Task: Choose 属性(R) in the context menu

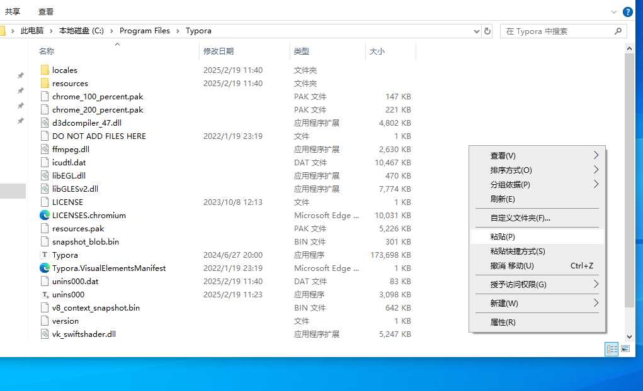Action: point(537,322)
